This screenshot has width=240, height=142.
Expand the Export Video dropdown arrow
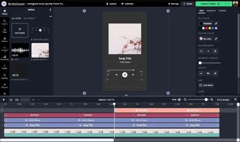point(229,4)
